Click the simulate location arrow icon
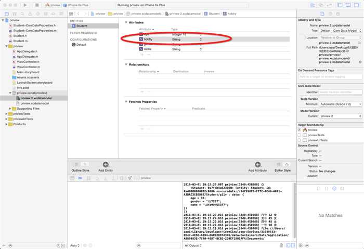 [x=130, y=178]
